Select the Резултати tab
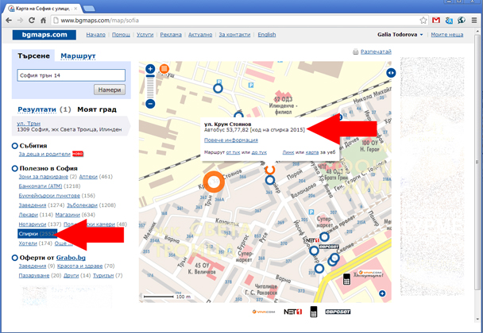The image size is (483, 333). pos(37,109)
